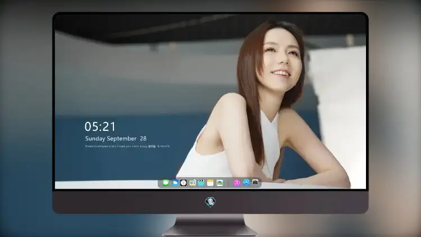
Task: Launch the Clock app from the dock
Action: click(x=184, y=183)
